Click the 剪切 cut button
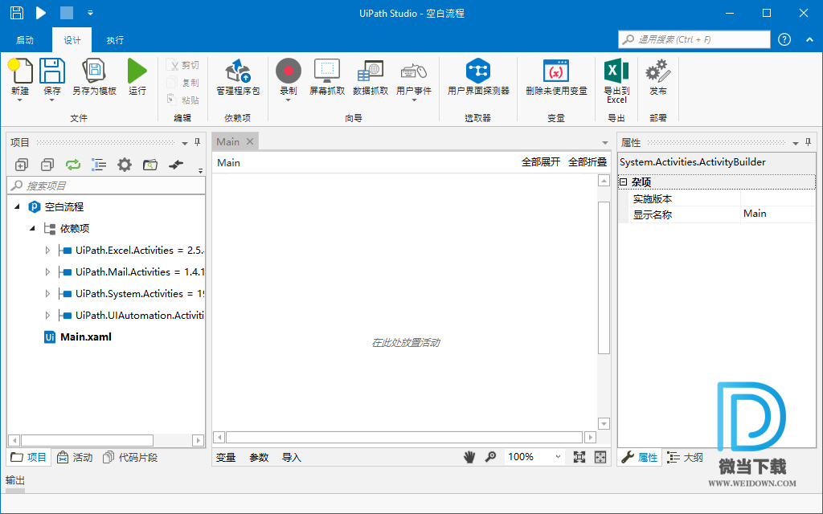This screenshot has height=514, width=823. (x=182, y=65)
